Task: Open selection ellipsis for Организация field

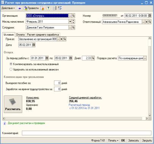Action: pyautogui.click(x=70, y=16)
